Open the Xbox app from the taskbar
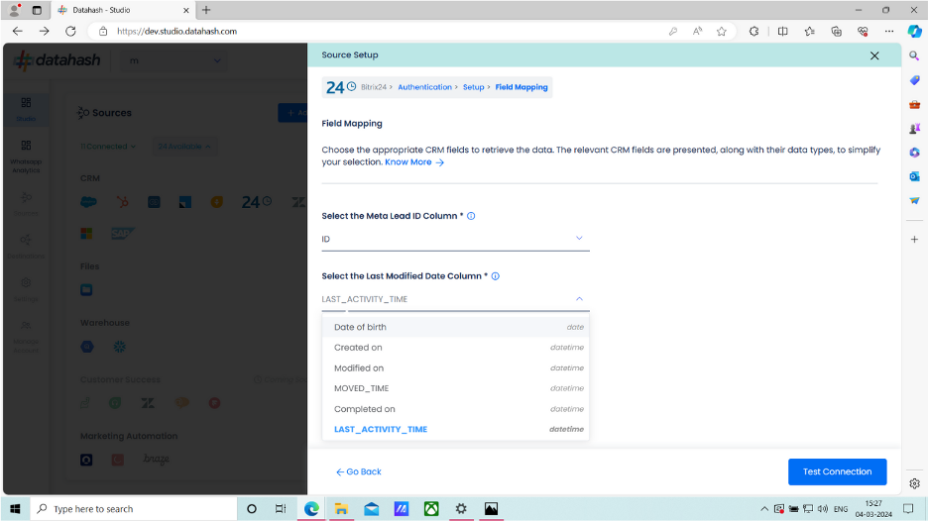 tap(431, 508)
